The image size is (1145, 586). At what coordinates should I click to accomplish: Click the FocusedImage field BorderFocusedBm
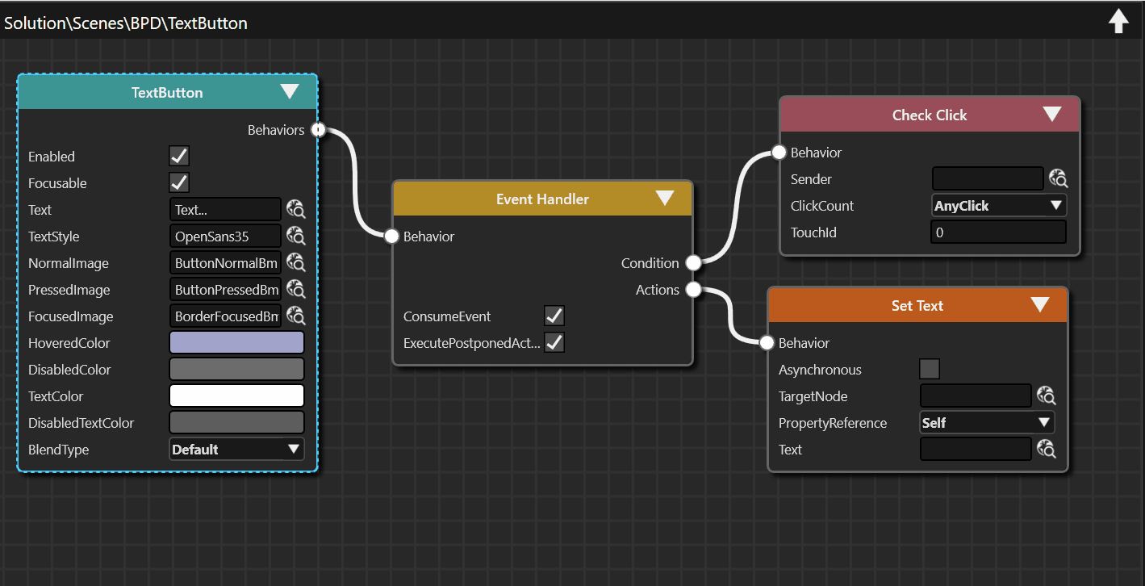tap(225, 316)
